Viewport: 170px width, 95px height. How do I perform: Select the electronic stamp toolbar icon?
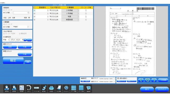pyautogui.click(x=44, y=89)
